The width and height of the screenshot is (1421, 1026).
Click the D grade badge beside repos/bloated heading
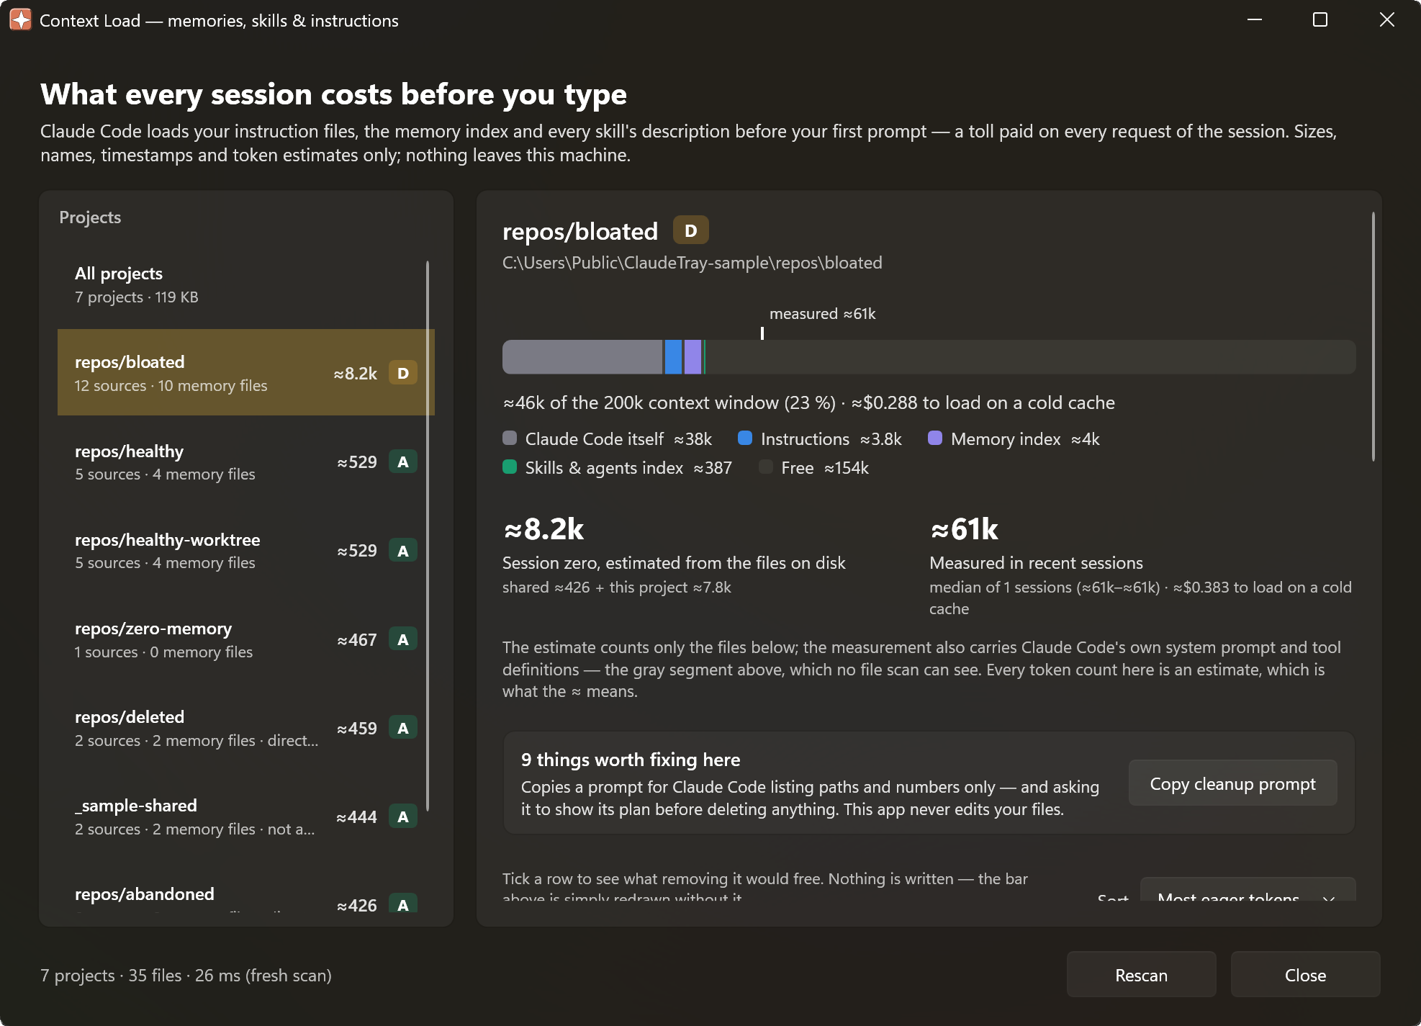690,230
